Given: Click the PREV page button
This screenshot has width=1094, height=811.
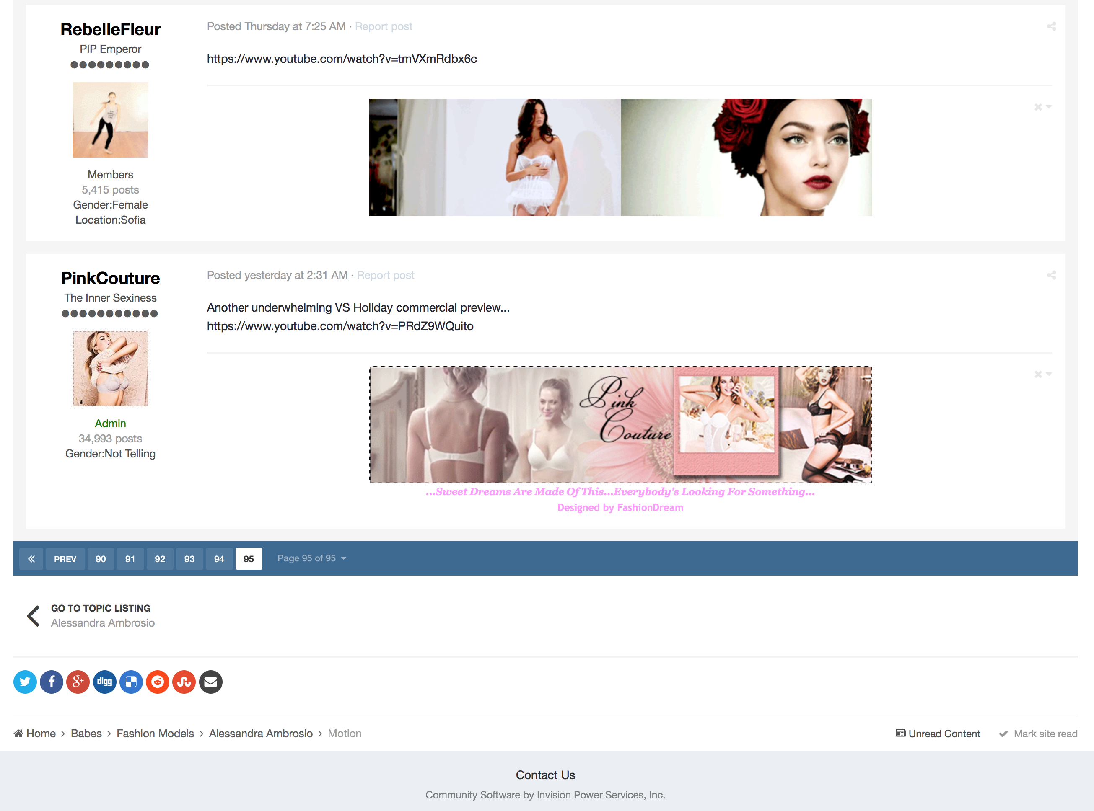Looking at the screenshot, I should pos(65,559).
